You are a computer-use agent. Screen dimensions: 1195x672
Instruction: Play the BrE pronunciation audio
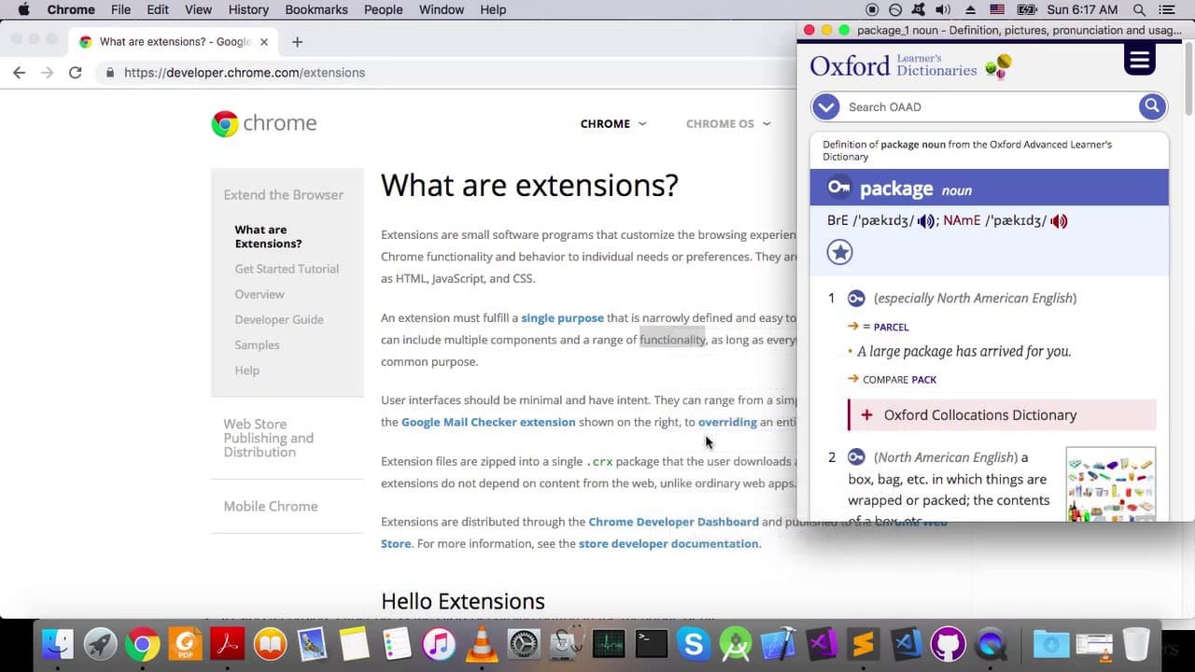click(x=925, y=221)
